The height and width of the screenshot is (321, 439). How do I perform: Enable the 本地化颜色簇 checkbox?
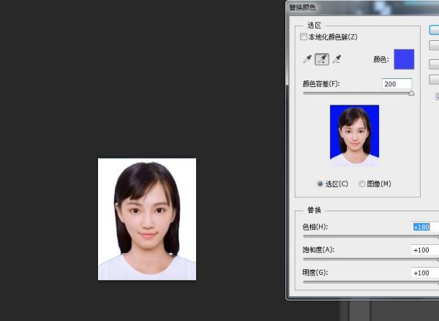click(x=304, y=37)
